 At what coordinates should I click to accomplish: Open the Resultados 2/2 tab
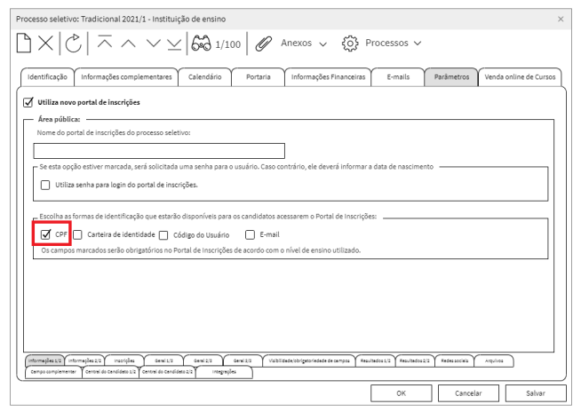(415, 360)
